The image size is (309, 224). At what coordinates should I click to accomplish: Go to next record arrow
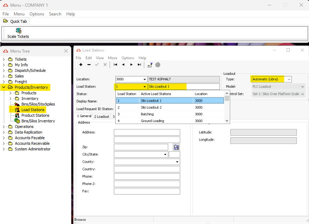tap(132, 65)
